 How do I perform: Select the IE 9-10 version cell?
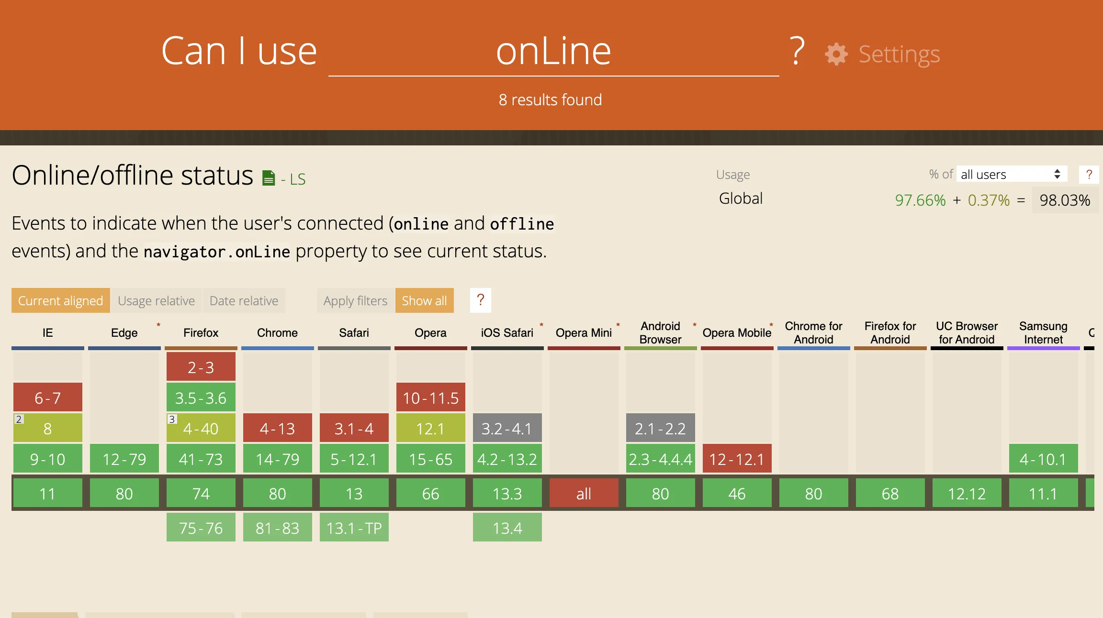48,458
